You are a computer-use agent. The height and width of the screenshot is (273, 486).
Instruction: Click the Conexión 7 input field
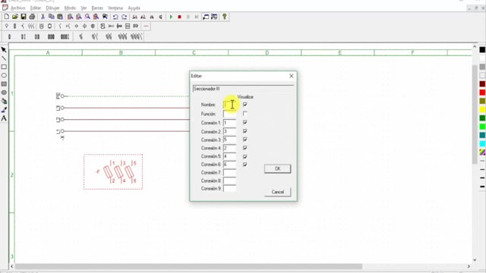point(229,172)
